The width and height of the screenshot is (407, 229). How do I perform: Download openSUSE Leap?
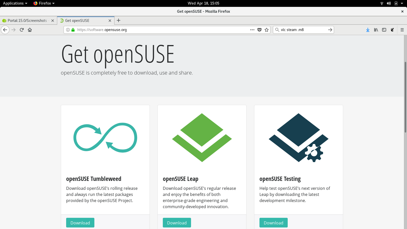point(177,222)
